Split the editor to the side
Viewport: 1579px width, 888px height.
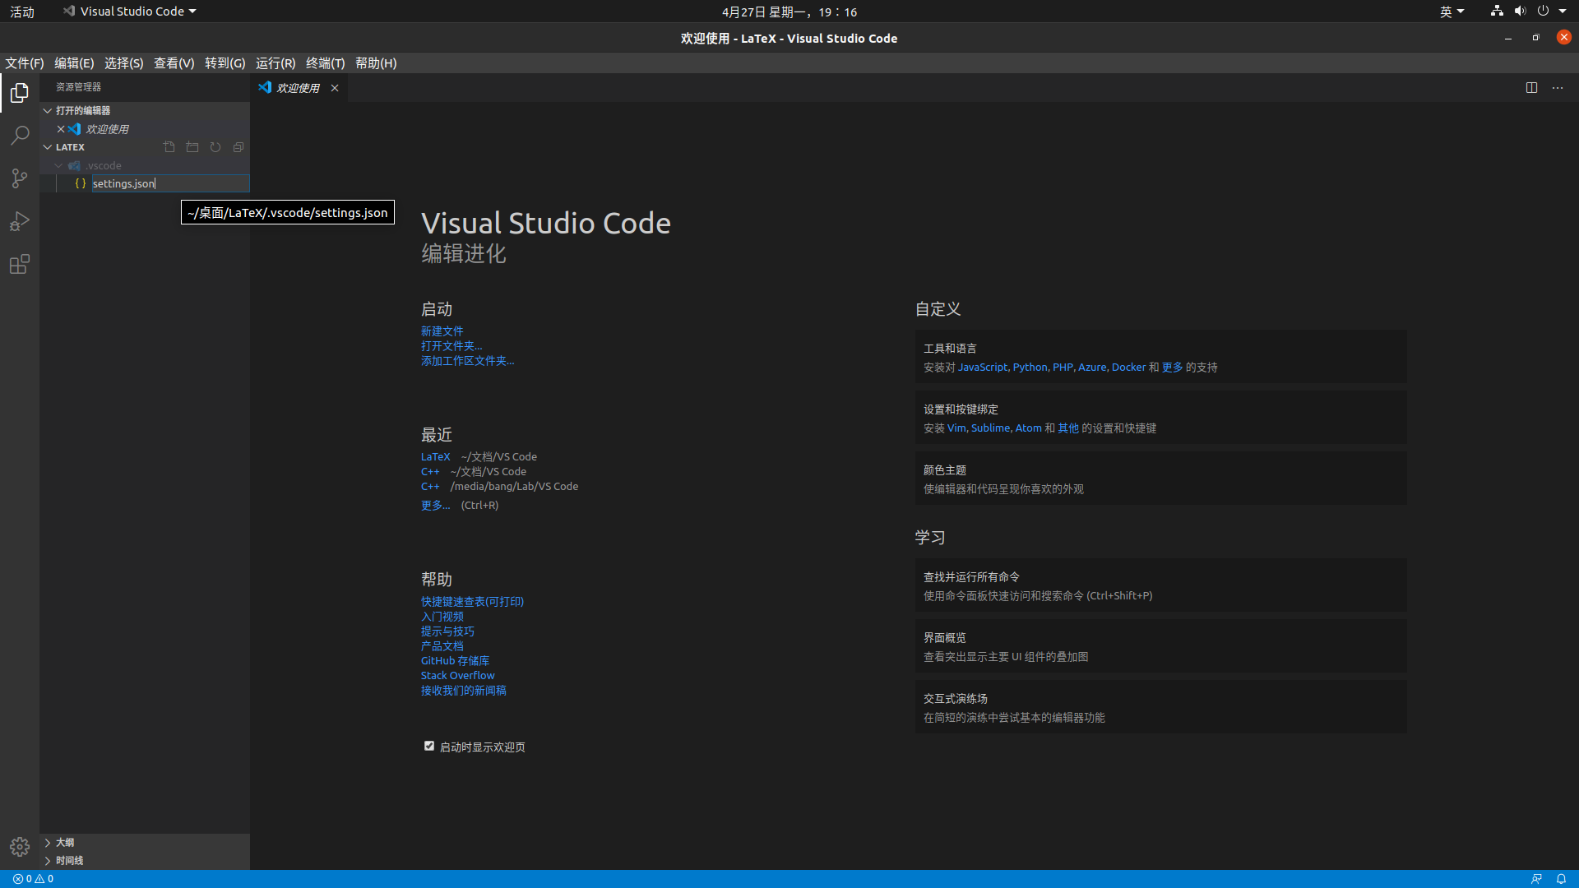(1531, 88)
